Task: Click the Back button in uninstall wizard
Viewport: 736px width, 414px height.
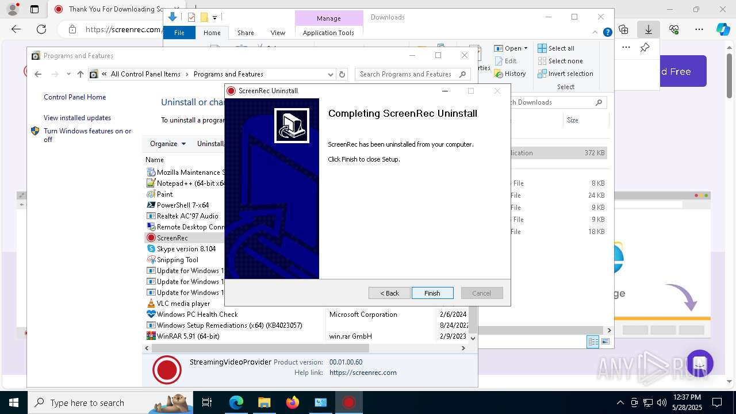Action: [389, 293]
